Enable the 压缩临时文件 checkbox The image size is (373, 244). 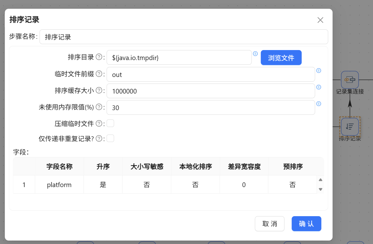pos(110,123)
